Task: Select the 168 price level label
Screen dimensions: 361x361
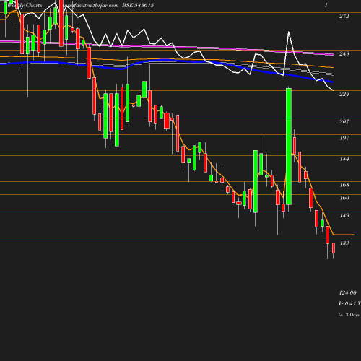Action: coord(344,185)
